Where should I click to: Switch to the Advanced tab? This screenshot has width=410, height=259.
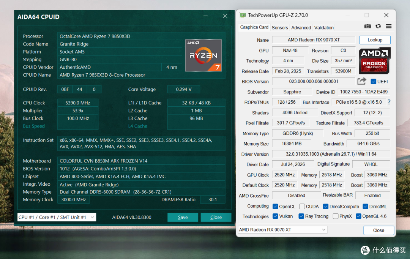301,28
